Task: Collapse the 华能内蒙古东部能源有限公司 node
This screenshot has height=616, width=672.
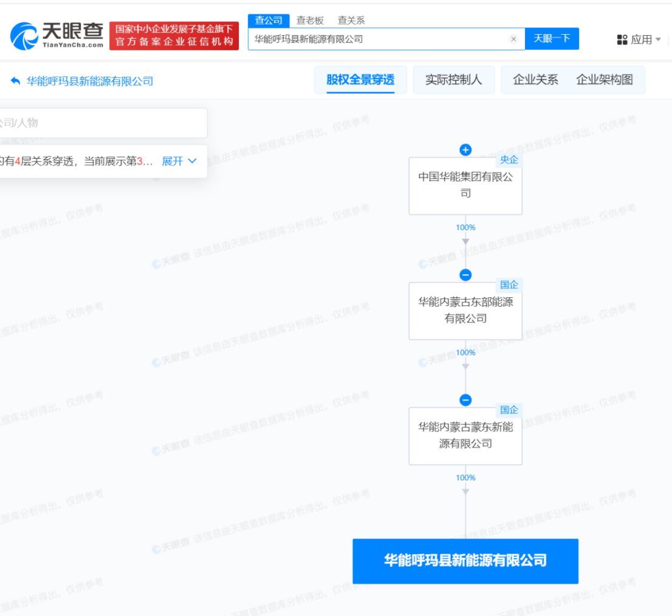Action: [x=465, y=275]
